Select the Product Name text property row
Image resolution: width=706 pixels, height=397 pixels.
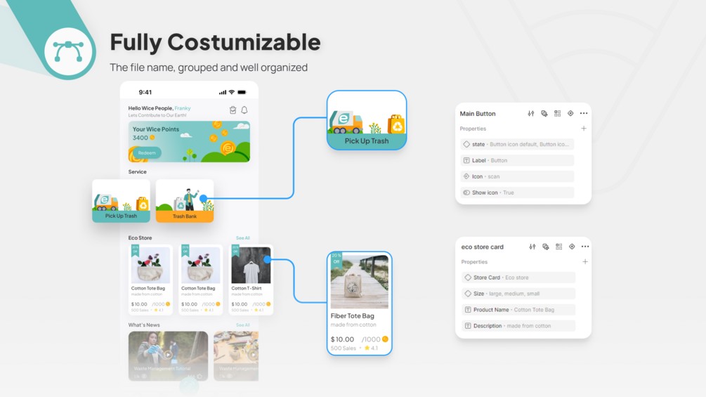point(518,310)
